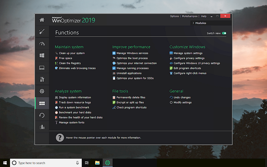Viewport: 267px width, 167px height.
Task: Open the bar chart statistics sidebar icon
Action: click(42, 127)
